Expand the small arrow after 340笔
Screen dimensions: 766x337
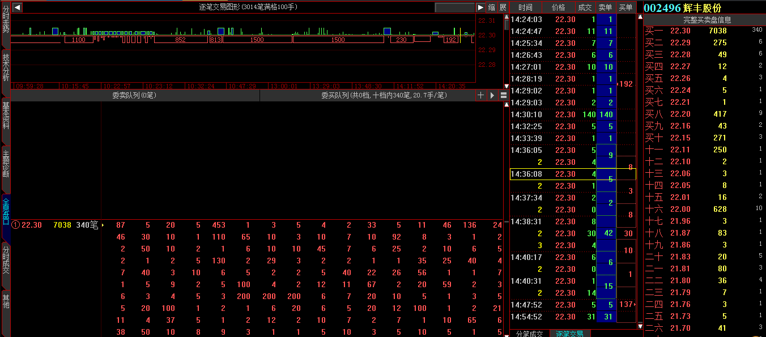pyautogui.click(x=103, y=225)
